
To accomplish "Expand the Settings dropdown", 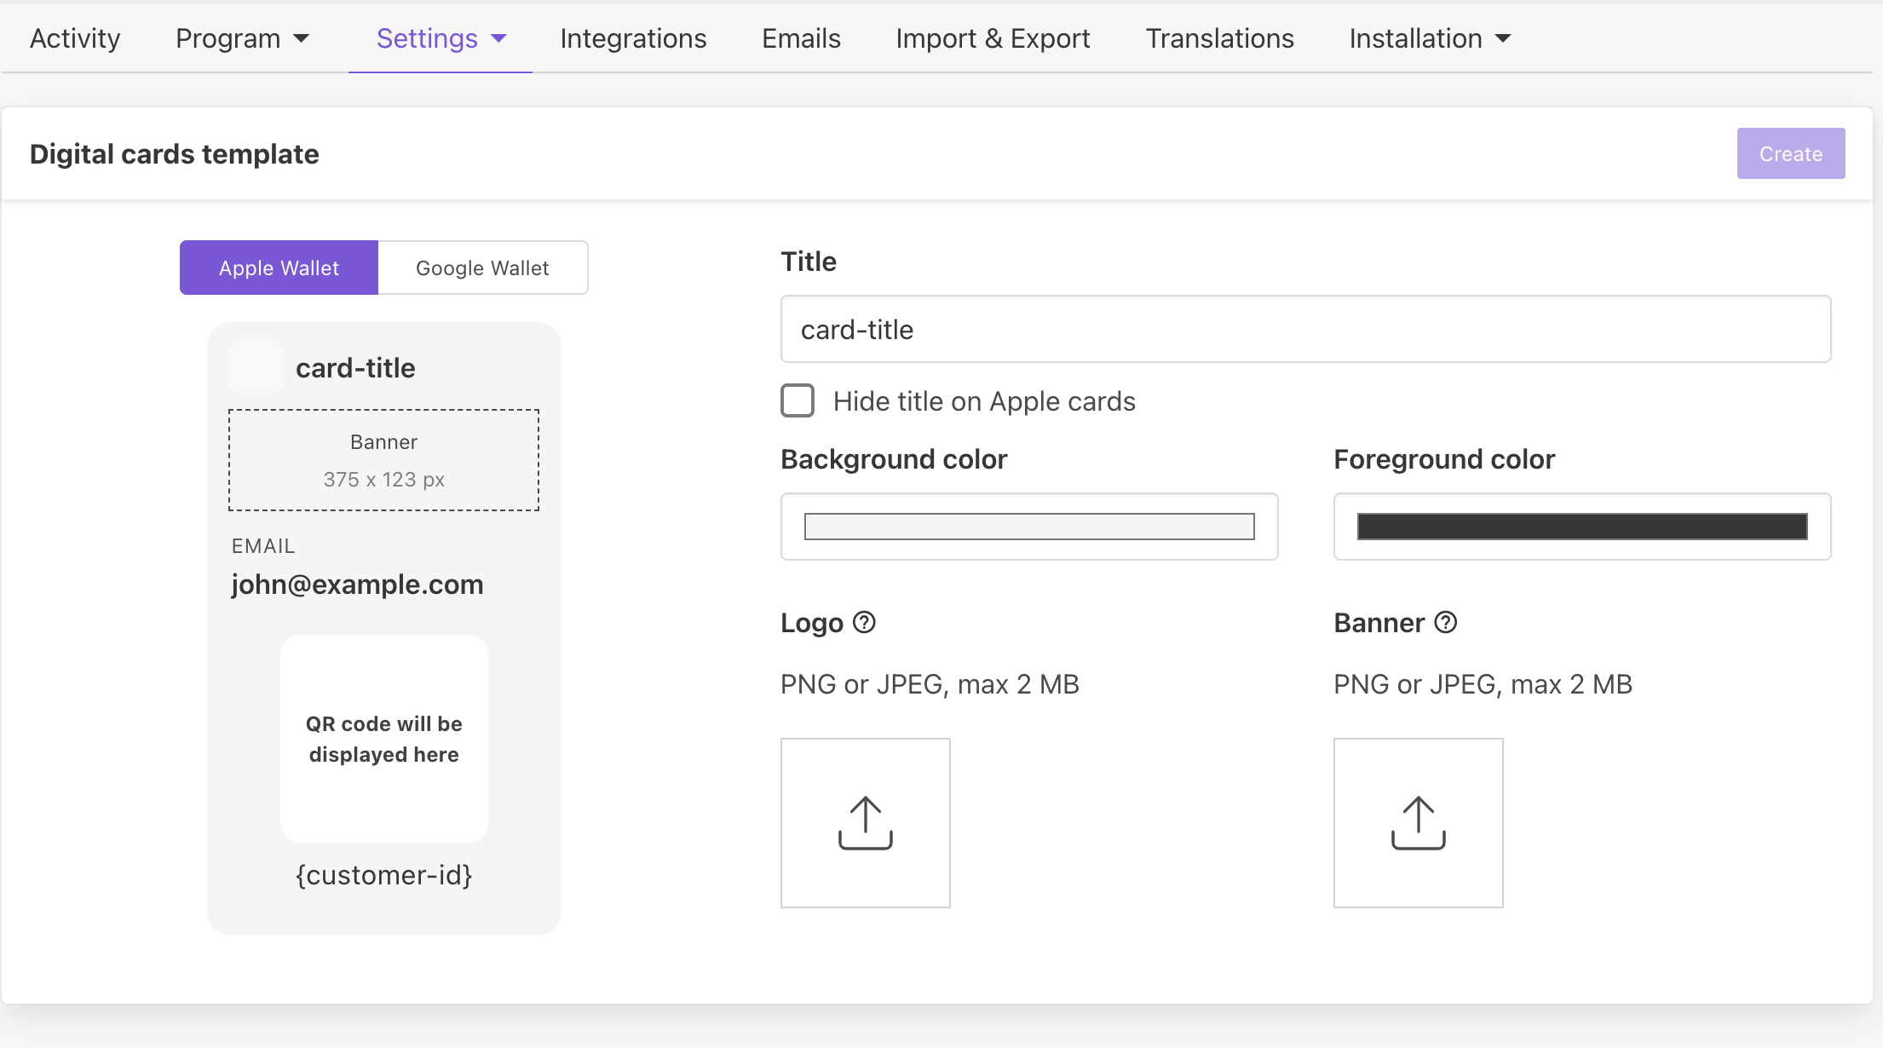I will [440, 38].
